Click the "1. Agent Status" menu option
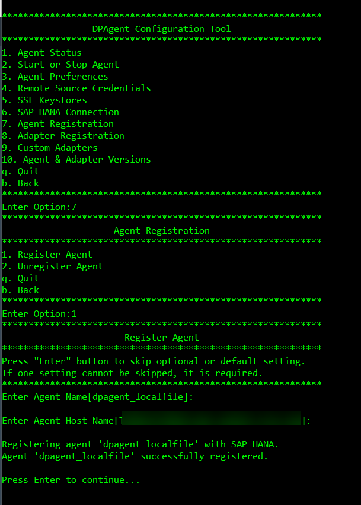The width and height of the screenshot is (361, 505). click(x=41, y=53)
